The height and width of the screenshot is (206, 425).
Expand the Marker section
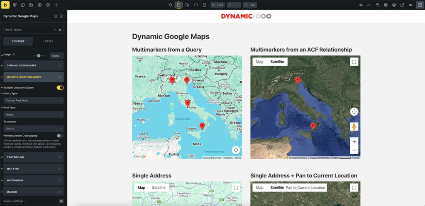click(34, 192)
